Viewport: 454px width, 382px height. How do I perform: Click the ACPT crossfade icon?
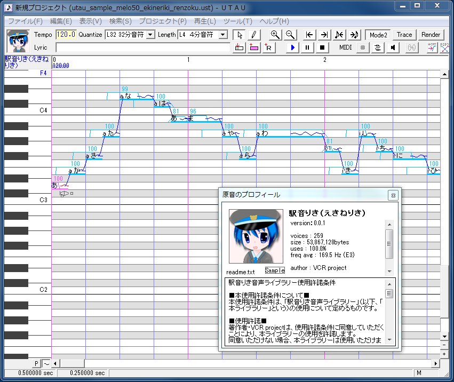432,47
